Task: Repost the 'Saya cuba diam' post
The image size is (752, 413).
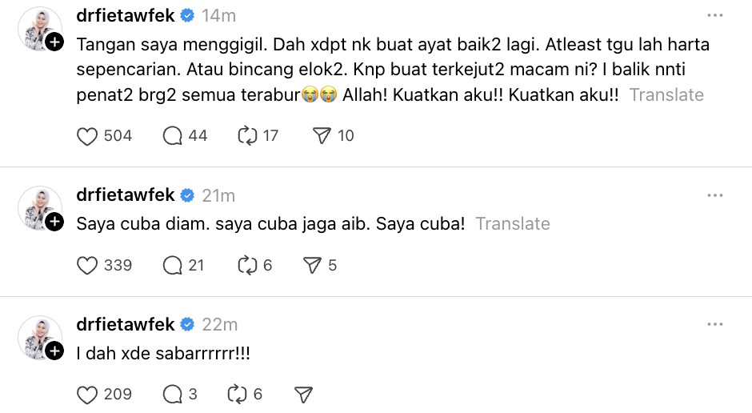Action: tap(247, 265)
